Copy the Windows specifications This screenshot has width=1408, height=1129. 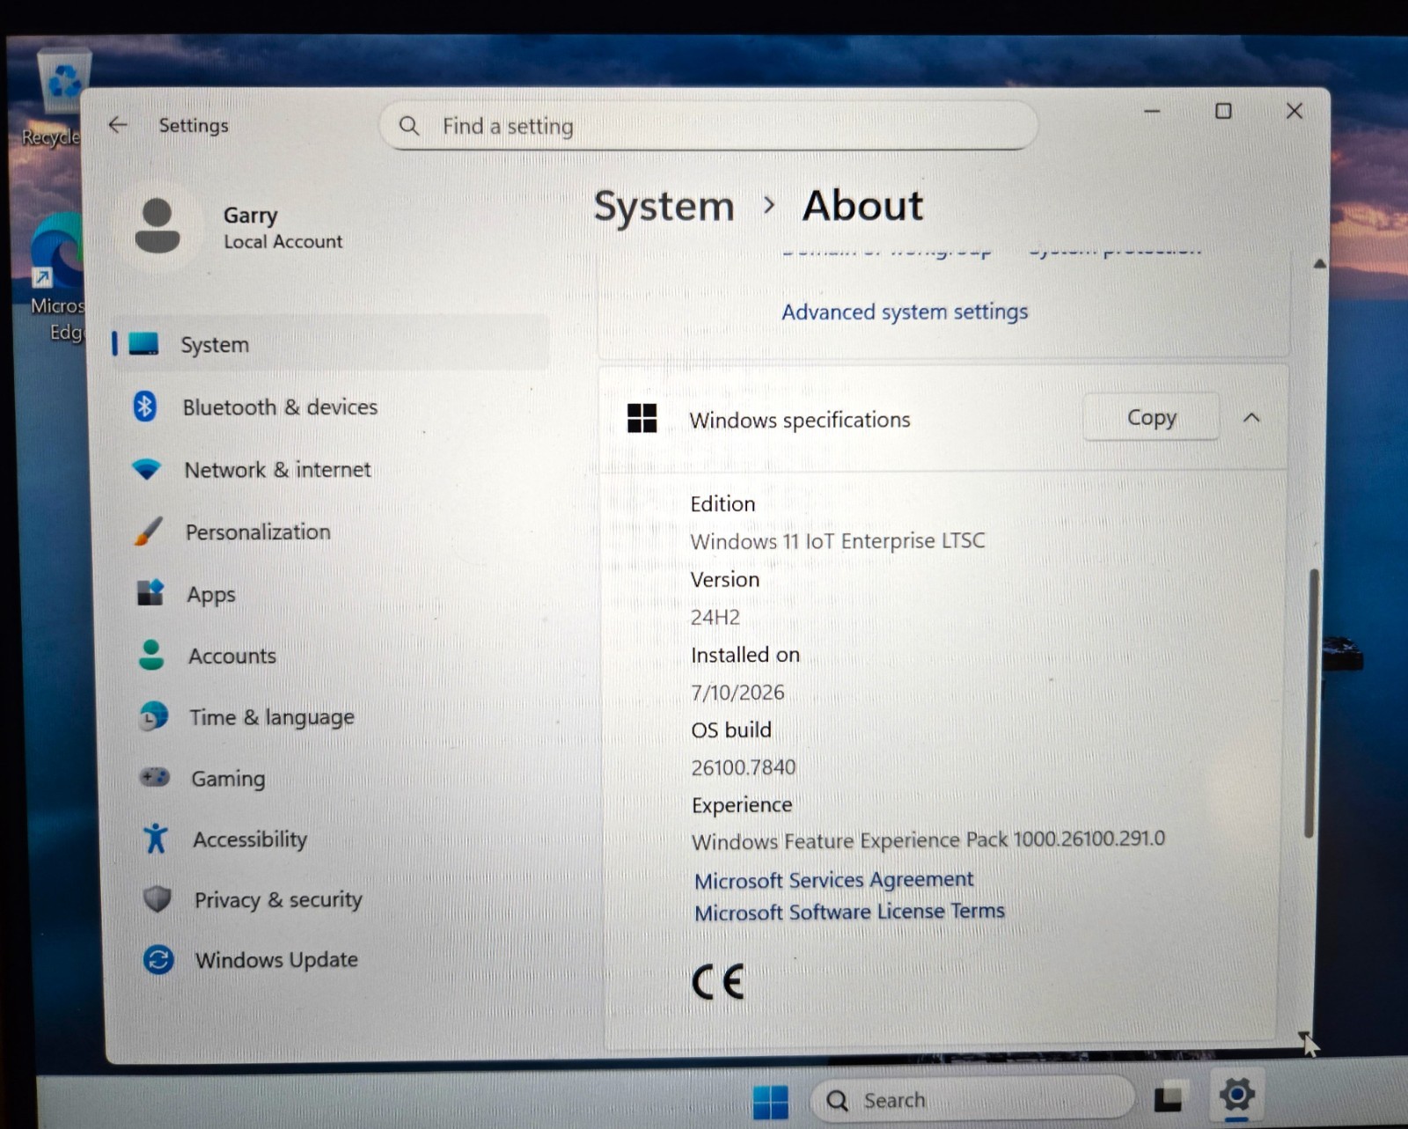(x=1151, y=417)
